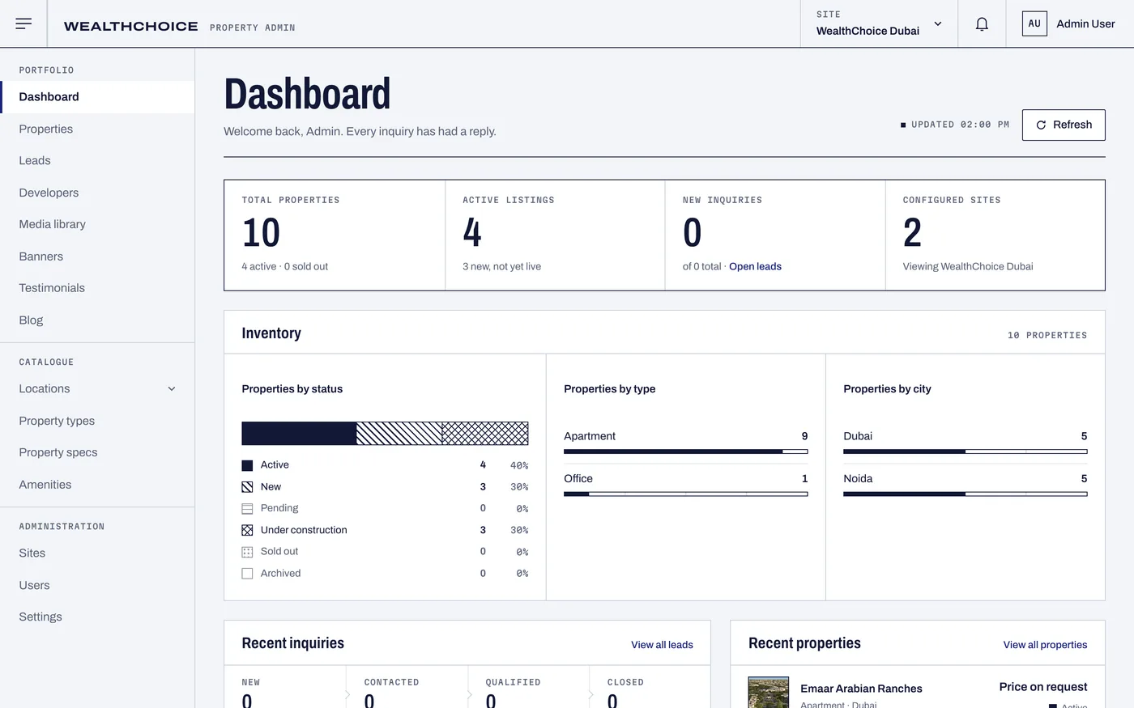Open Property types in the sidebar
Screen dimensions: 1134x708
(x=97, y=421)
